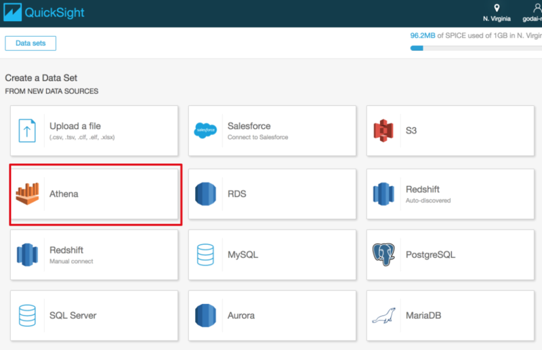Choose Redshift Auto-discovered data source

click(451, 194)
